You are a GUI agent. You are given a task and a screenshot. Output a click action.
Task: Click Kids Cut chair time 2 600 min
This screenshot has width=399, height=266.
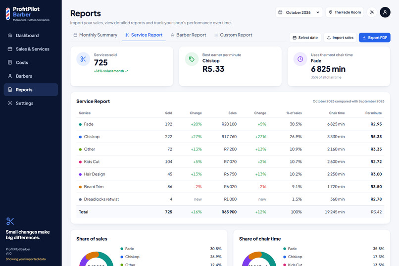pyautogui.click(x=336, y=161)
